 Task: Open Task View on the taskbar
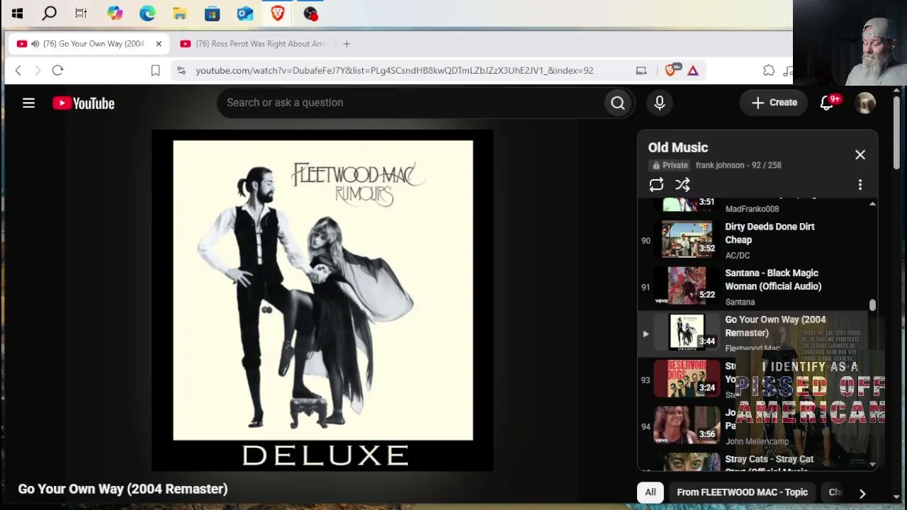[x=81, y=13]
